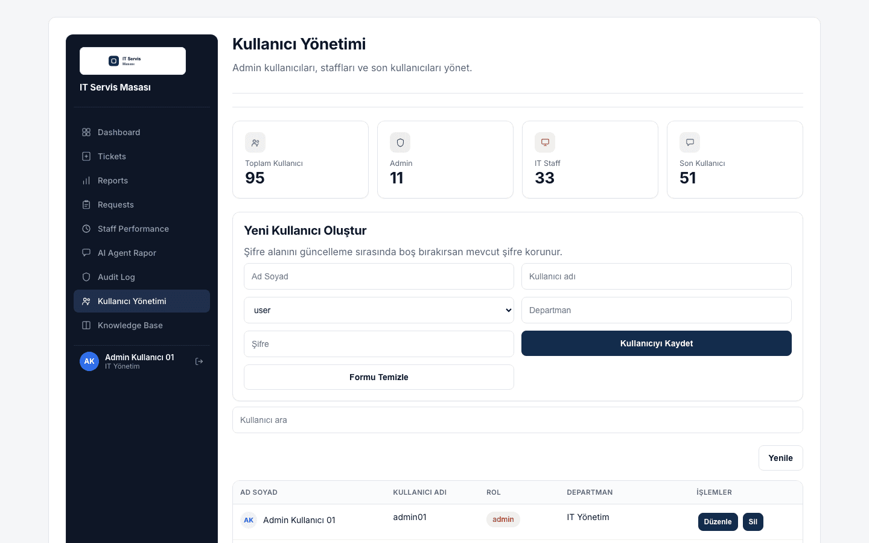Click the AD SOYAD column header
Image resolution: width=869 pixels, height=543 pixels.
[x=259, y=492]
